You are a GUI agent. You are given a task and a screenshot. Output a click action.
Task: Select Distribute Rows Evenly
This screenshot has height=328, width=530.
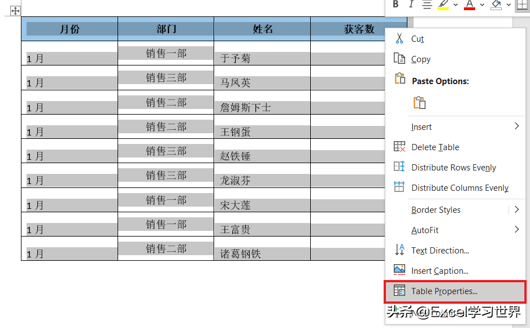[455, 168]
